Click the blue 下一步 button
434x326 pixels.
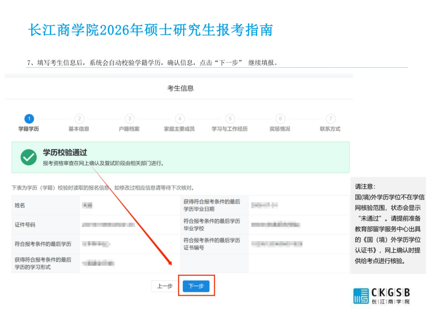[x=196, y=286]
